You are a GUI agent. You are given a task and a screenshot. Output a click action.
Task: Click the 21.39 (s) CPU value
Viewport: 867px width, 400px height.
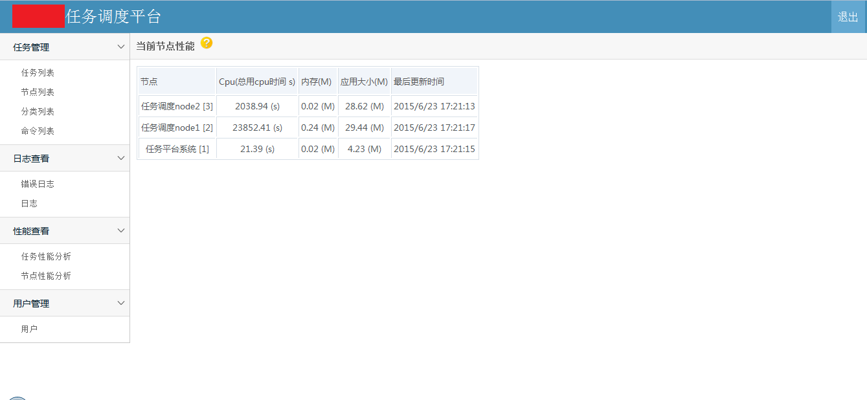tap(257, 149)
